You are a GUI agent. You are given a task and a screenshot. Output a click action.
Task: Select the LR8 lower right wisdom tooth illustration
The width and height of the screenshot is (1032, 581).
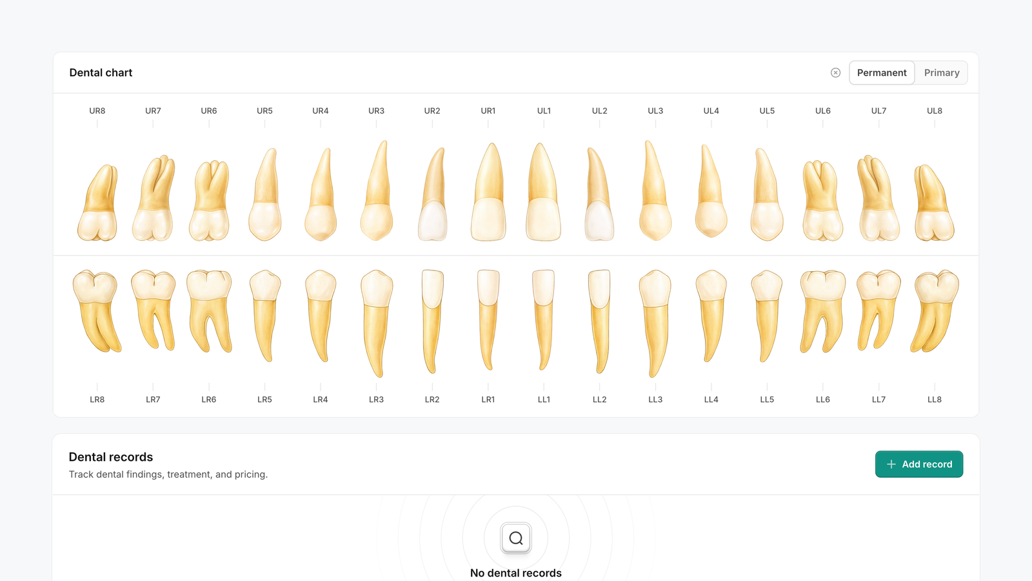[x=97, y=311]
